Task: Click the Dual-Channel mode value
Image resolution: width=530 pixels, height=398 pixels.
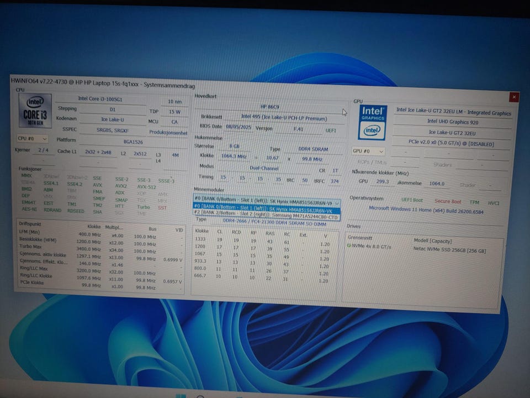Action: (264, 168)
